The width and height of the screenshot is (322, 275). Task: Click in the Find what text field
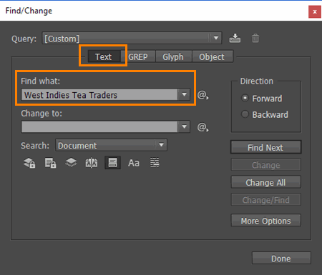tap(99, 95)
